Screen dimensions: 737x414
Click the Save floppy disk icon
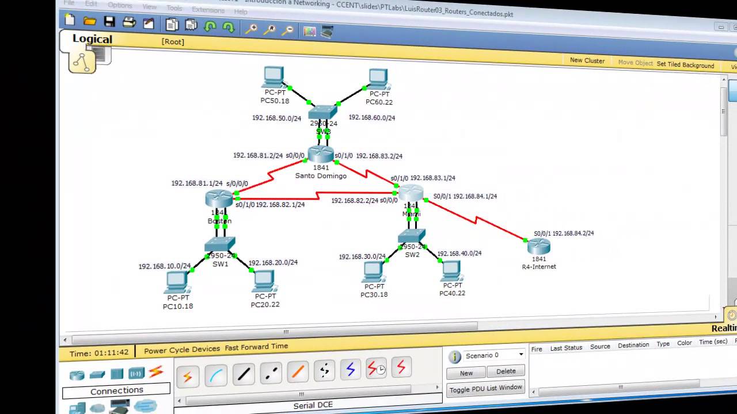point(109,22)
